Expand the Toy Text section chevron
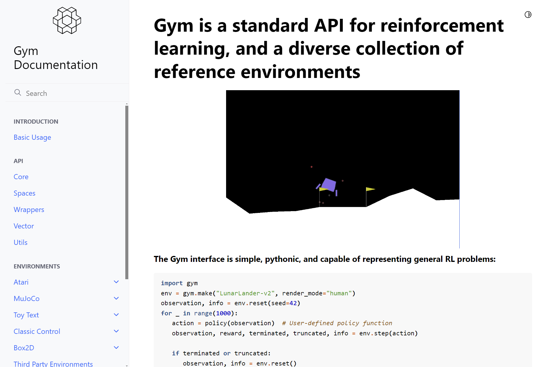This screenshot has height=367, width=538. click(116, 315)
